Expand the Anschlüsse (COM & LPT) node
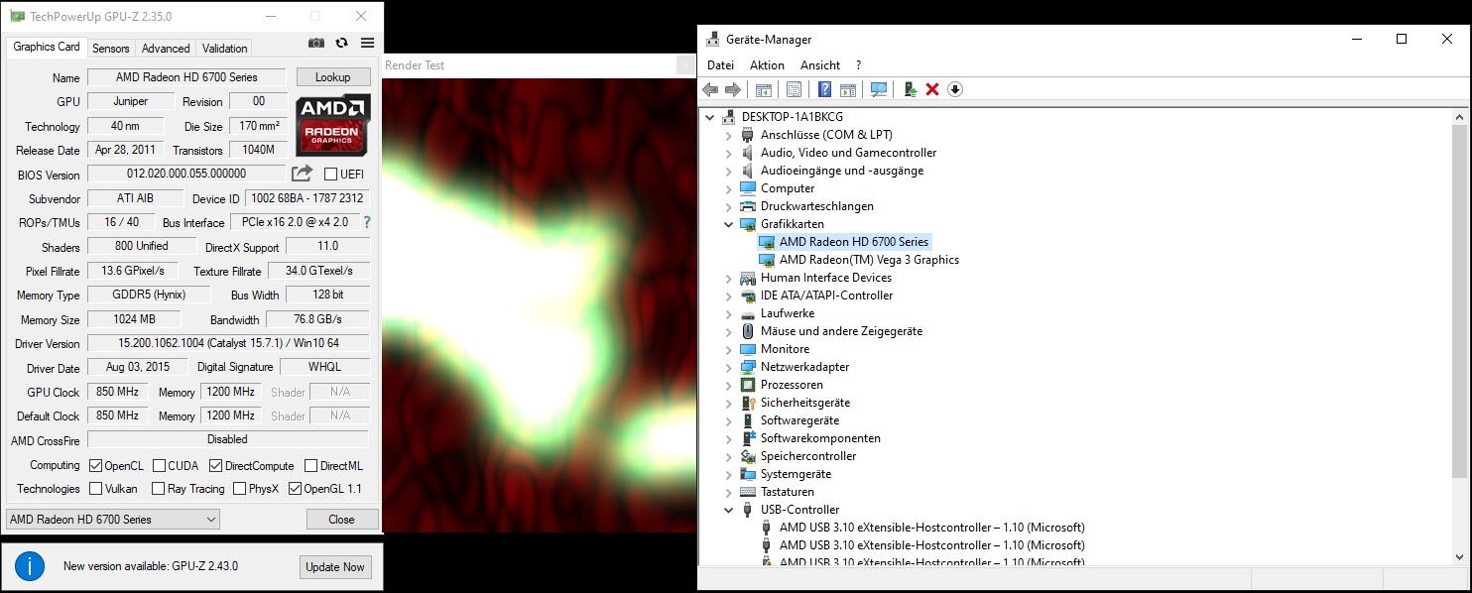1472x593 pixels. 729,135
